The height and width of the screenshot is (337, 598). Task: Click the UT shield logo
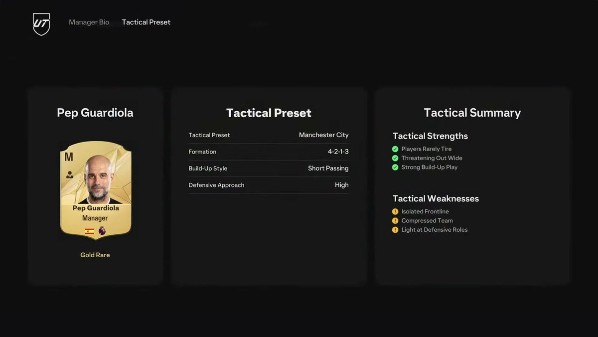tap(41, 24)
